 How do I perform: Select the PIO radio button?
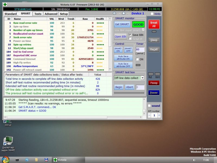coord(124,14)
